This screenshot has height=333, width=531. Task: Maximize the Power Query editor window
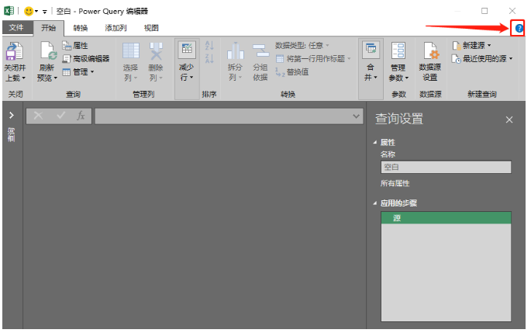click(x=484, y=11)
